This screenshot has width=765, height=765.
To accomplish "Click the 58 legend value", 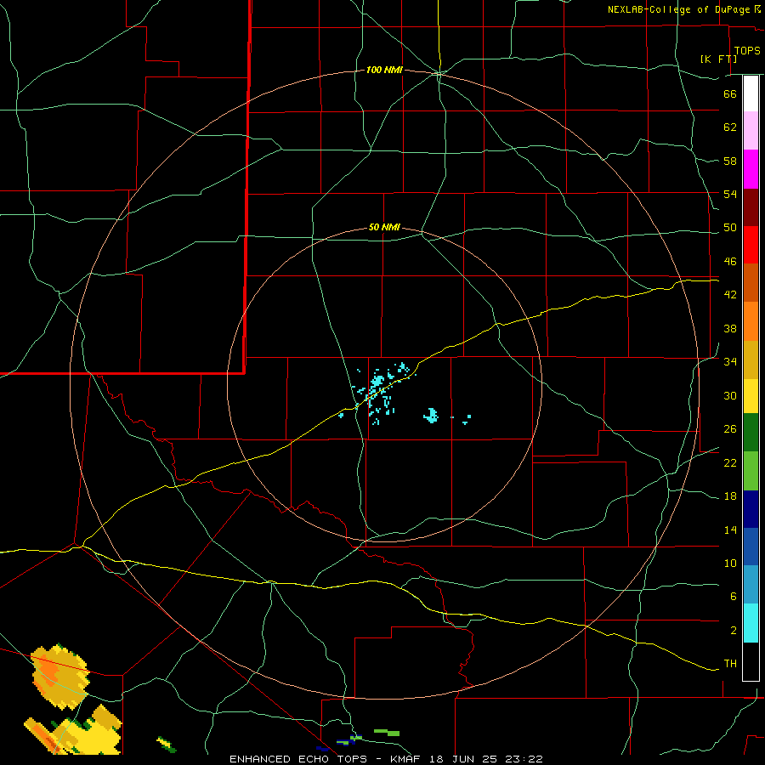I will tap(730, 161).
